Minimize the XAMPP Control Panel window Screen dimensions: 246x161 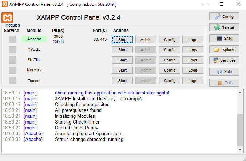205,4
